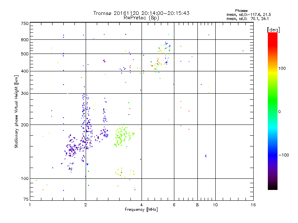Click the '1' x-axis tick label
Image resolution: width=298 pixels, height=223 pixels.
30,205
